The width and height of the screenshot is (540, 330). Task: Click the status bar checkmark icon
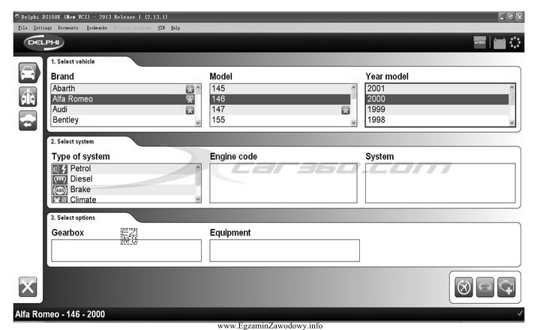pos(520,313)
